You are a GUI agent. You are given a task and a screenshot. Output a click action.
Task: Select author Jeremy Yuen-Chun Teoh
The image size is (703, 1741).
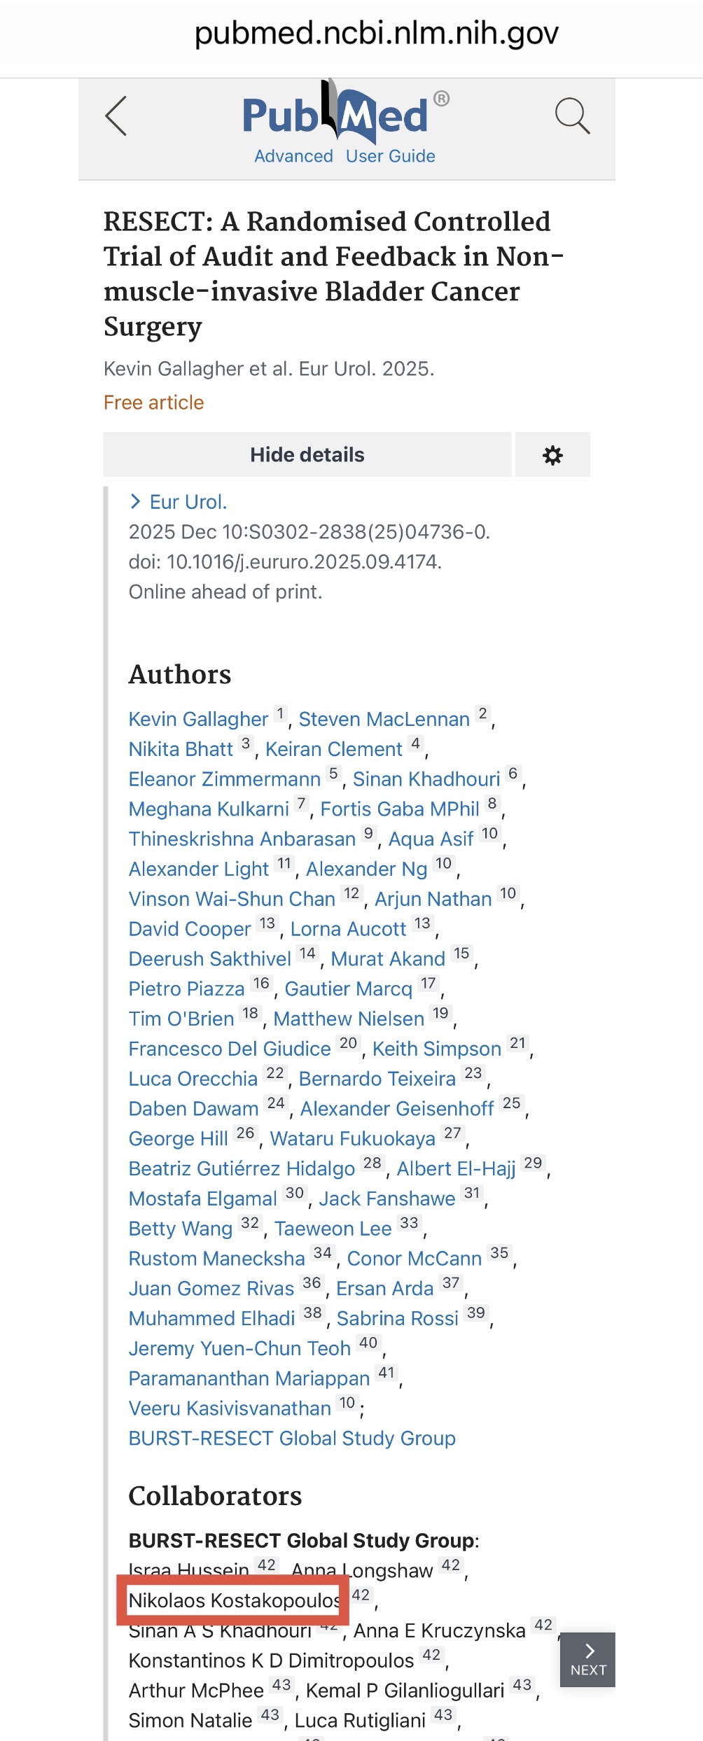click(x=239, y=1348)
